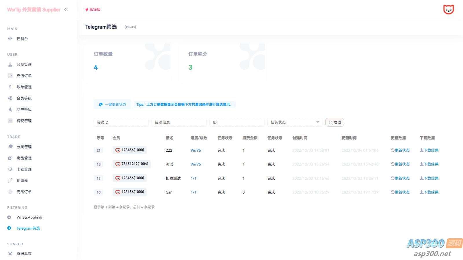Download results for the Car order
Image resolution: width=463 pixels, height=260 pixels.
[x=429, y=192]
